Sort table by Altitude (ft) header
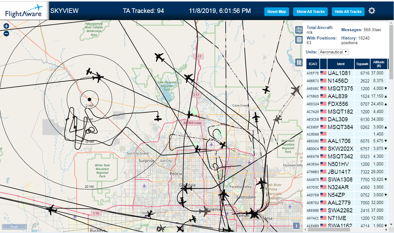The width and height of the screenshot is (394, 233). tap(379, 64)
